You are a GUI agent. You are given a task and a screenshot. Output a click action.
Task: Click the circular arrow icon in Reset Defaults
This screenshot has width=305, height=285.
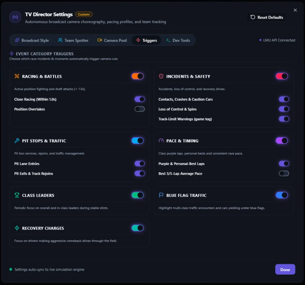253,17
